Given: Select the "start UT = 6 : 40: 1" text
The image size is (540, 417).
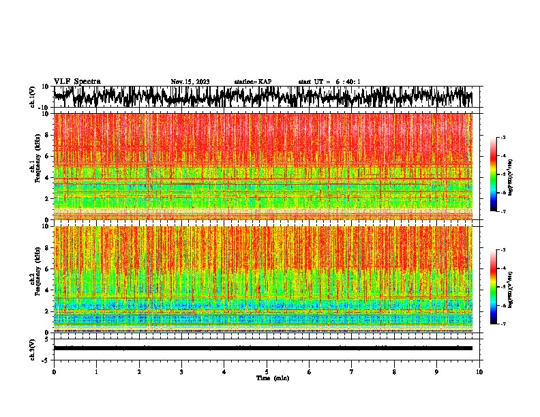Looking at the screenshot, I should tap(329, 82).
